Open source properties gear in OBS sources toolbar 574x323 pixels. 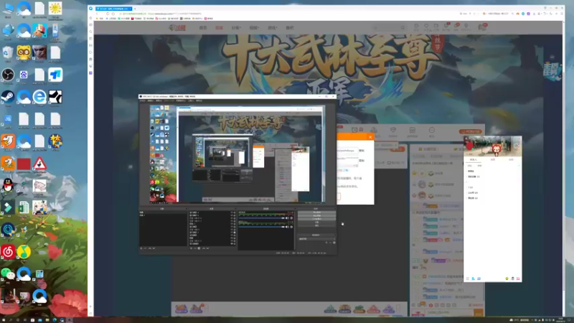[x=199, y=248]
